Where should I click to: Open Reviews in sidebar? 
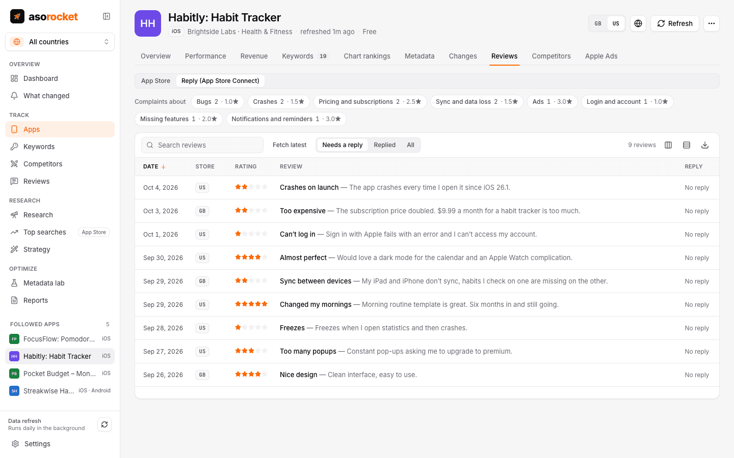click(x=60, y=181)
